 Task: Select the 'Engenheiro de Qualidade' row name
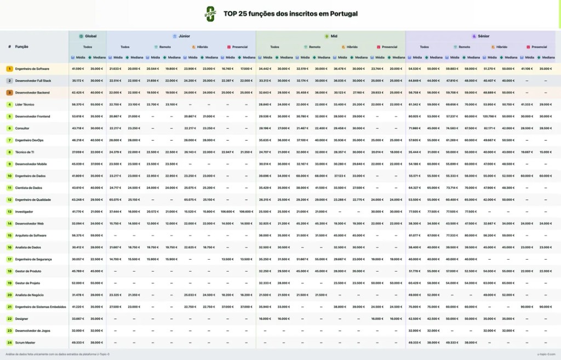point(33,199)
